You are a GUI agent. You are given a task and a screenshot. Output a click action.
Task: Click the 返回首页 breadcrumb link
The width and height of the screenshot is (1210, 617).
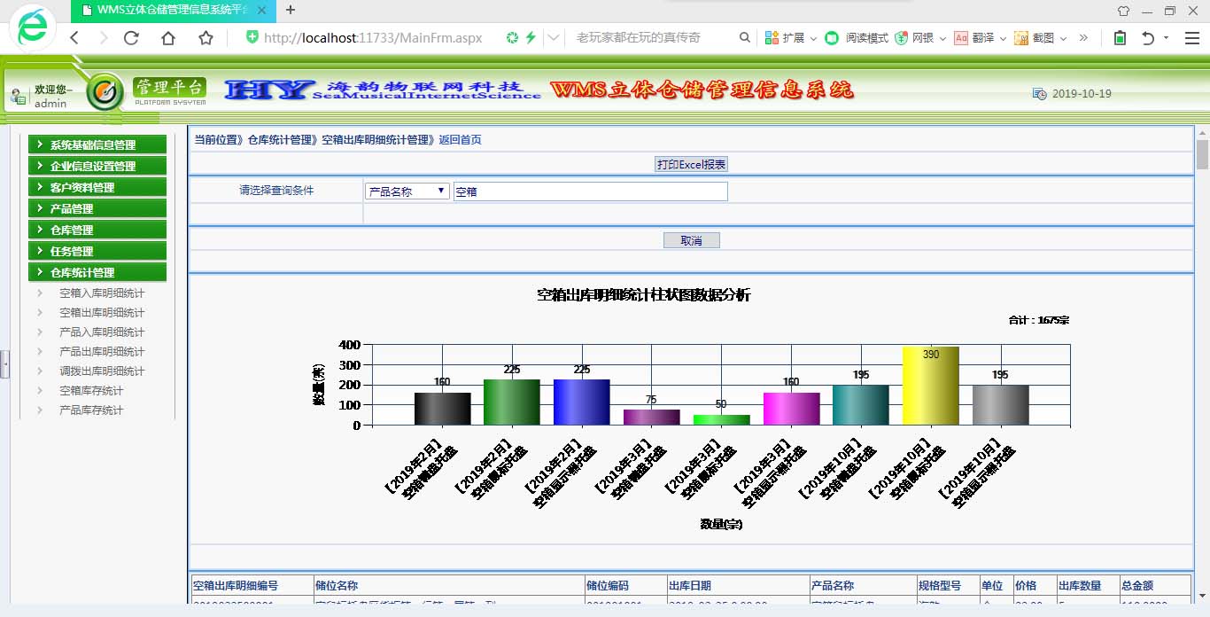pyautogui.click(x=461, y=140)
